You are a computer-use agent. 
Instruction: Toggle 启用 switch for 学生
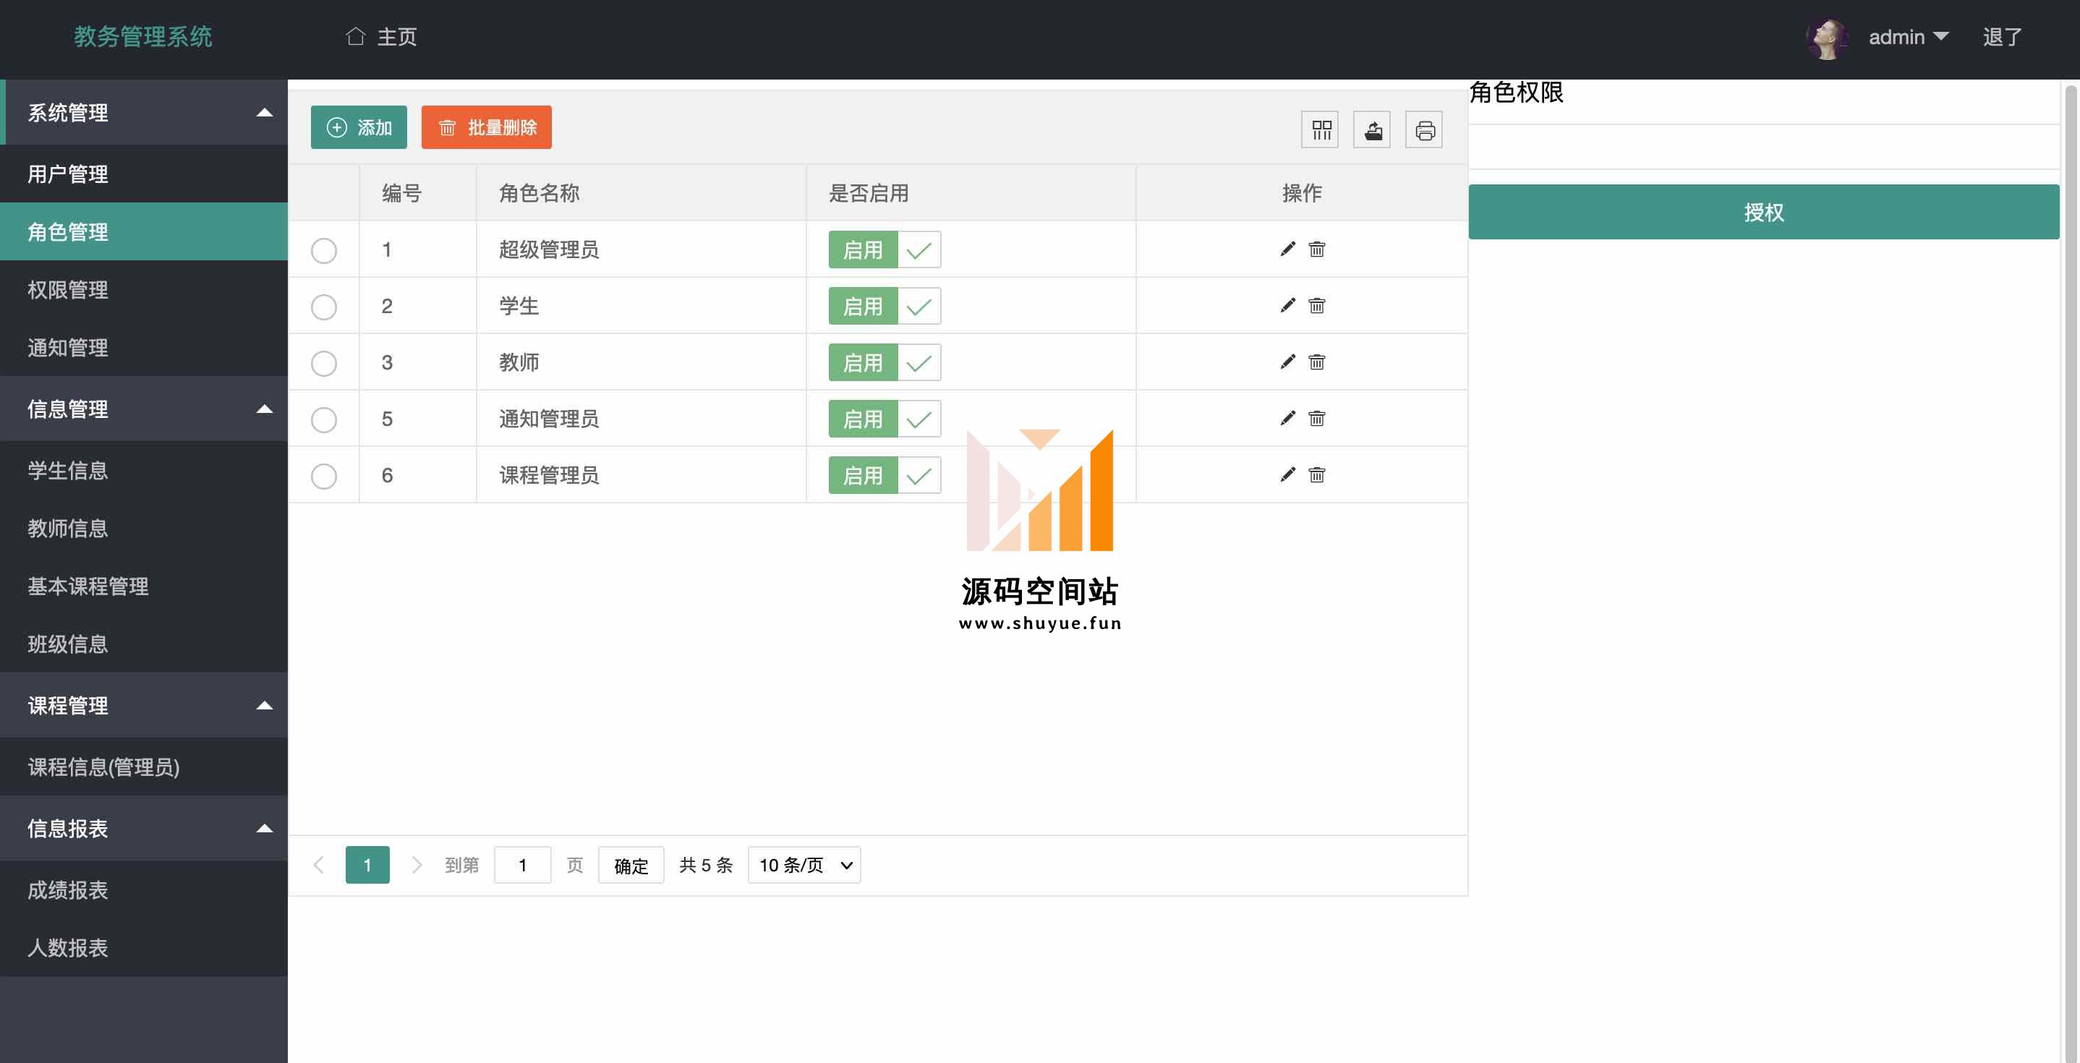pyautogui.click(x=885, y=306)
